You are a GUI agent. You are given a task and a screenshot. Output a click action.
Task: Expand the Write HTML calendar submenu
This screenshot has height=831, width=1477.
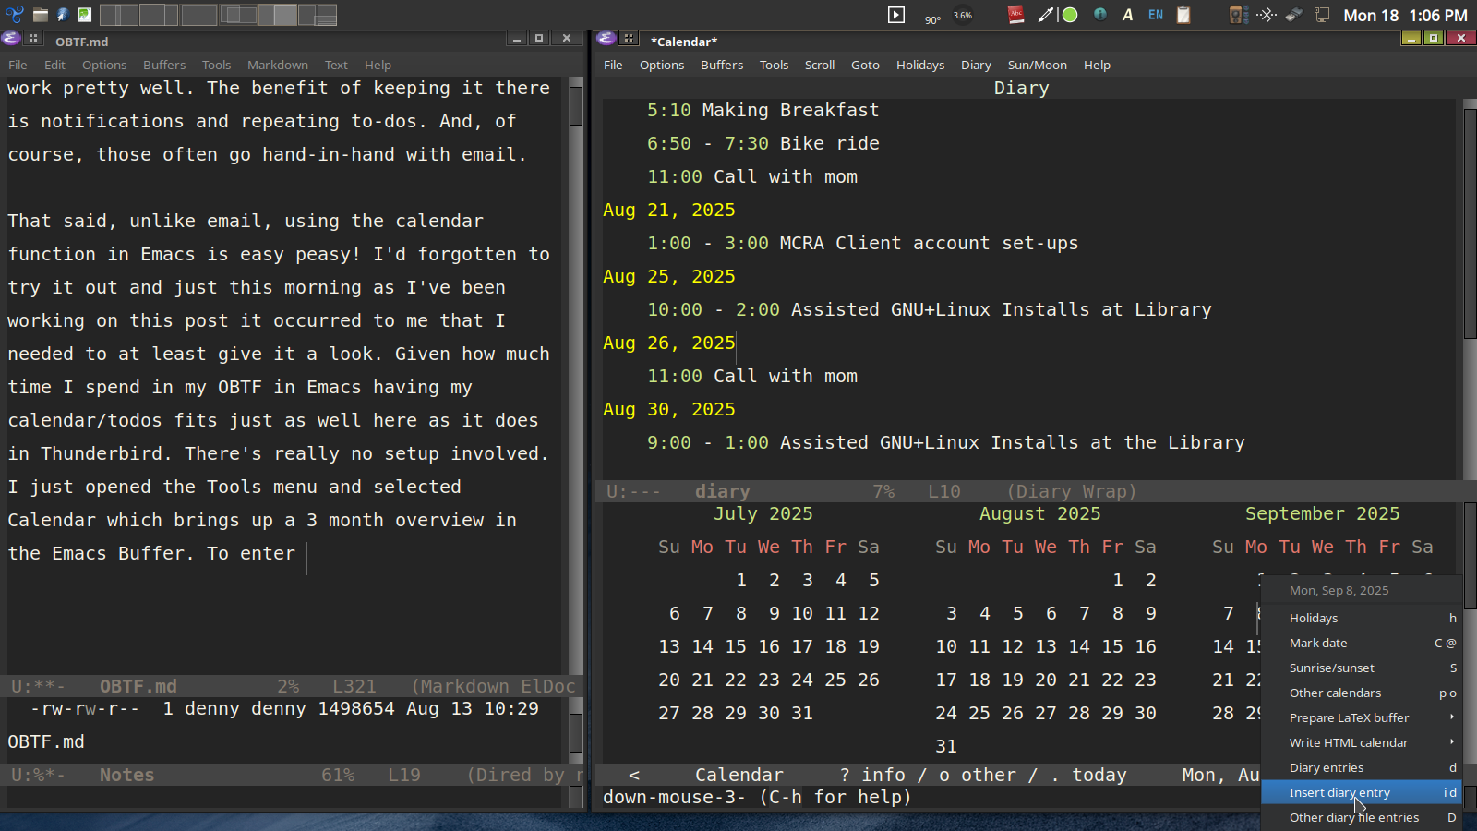pyautogui.click(x=1348, y=742)
